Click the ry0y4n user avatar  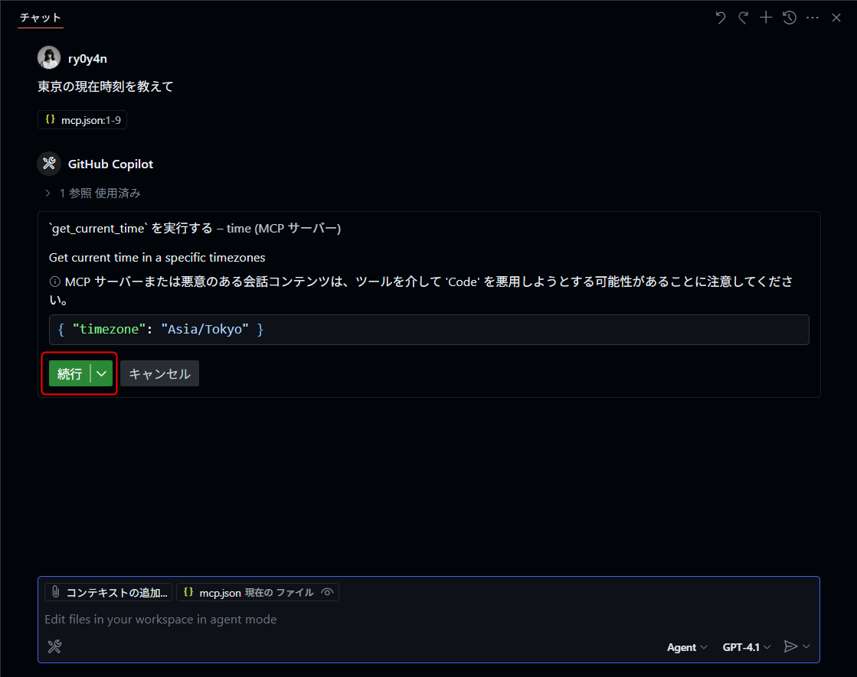pos(49,57)
